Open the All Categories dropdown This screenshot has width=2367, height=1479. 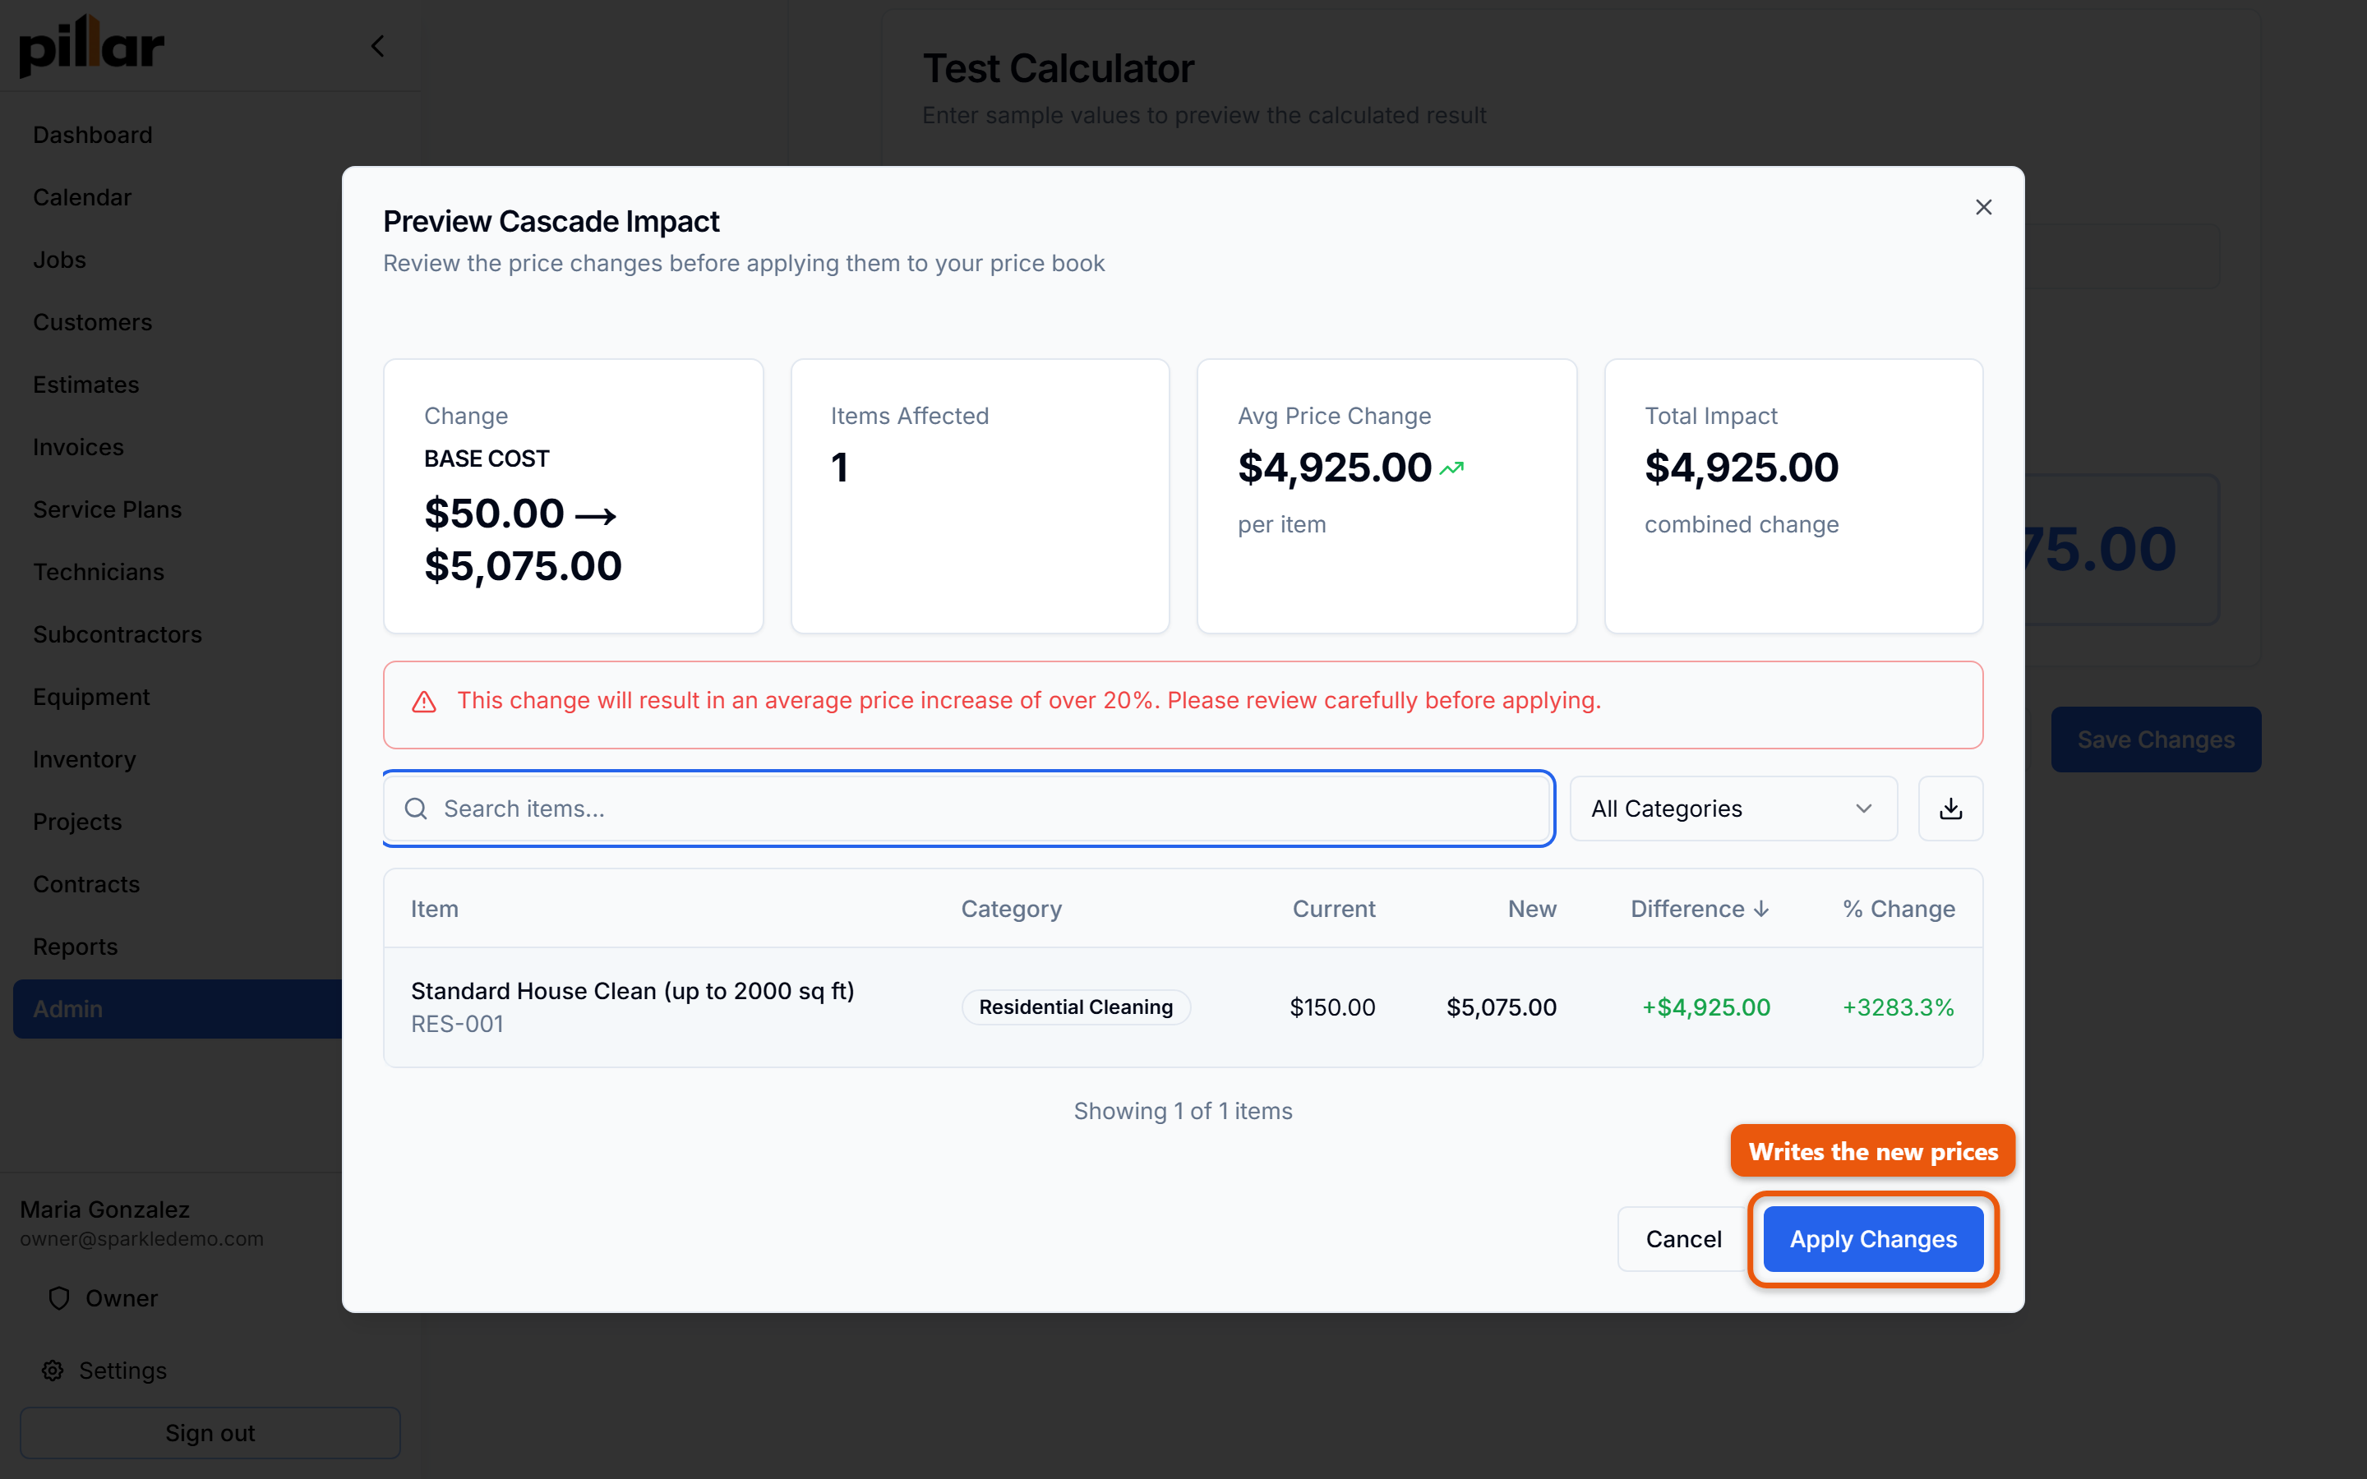(x=1733, y=808)
